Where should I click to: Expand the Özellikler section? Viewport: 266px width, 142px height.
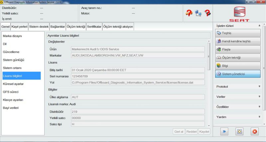tap(259, 106)
